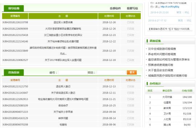
Task: Select the 115/119 statistics cell
Action: (187, 108)
